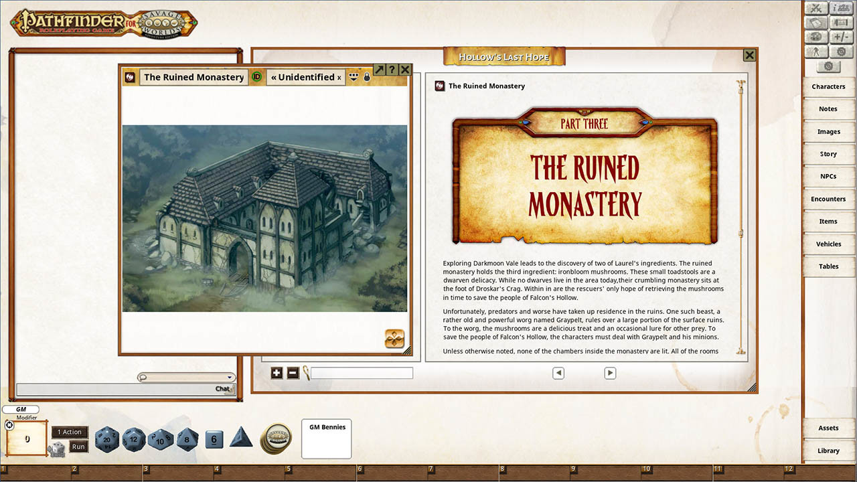857x482 pixels.
Task: Switch to the Encounters sidebar panel
Action: pos(829,198)
